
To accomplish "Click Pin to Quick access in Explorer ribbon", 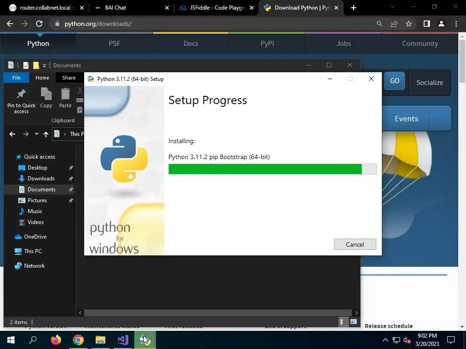I will coord(21,101).
